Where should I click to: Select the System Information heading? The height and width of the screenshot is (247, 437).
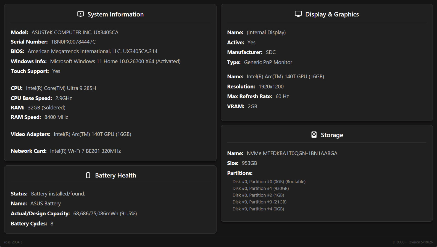point(116,14)
